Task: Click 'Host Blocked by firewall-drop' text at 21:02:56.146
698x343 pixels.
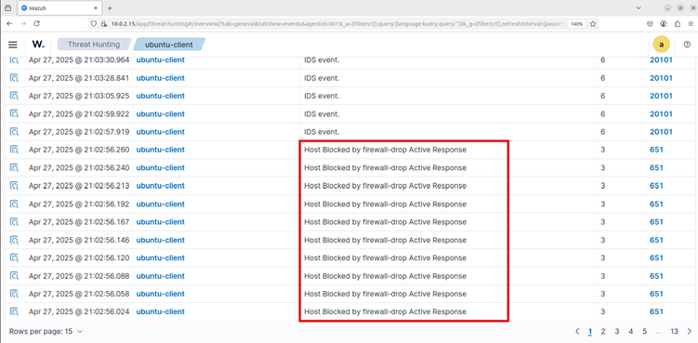Action: pos(385,240)
